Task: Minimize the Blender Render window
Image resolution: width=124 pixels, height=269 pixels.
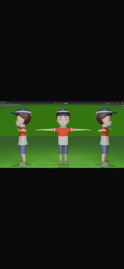Action: 117,102
